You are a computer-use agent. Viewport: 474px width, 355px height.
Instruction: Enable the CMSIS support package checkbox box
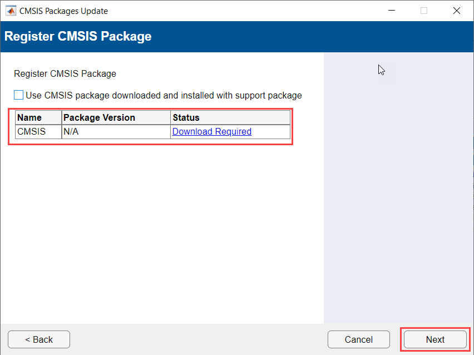[19, 95]
